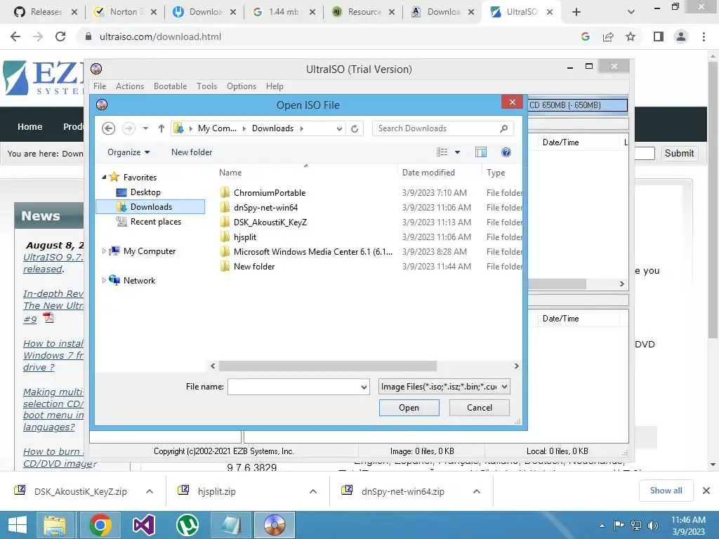Click the Chrome share page icon

coord(608,36)
